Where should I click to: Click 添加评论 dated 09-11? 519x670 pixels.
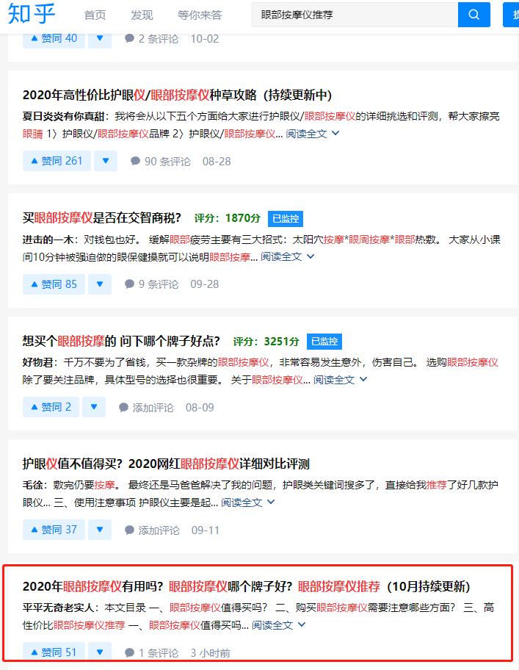pos(152,530)
